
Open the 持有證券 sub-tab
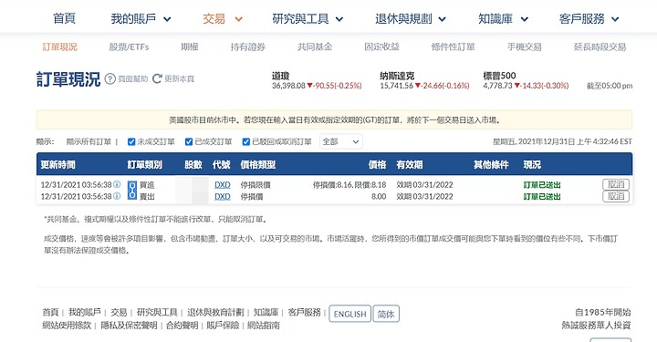pyautogui.click(x=248, y=47)
